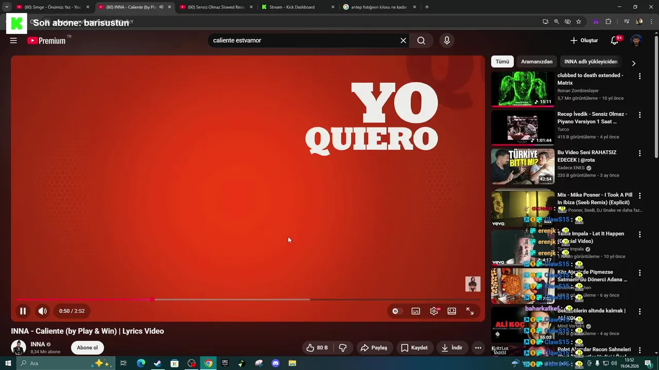Screen dimensions: 659x370
Task: Open Steam from the taskbar
Action: [x=158, y=363]
